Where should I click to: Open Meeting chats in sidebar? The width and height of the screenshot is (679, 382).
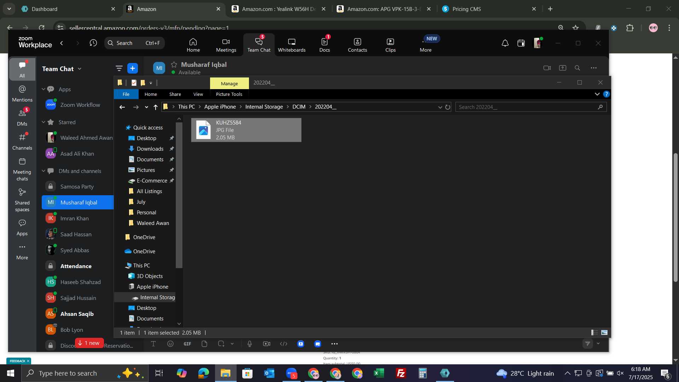click(x=22, y=169)
